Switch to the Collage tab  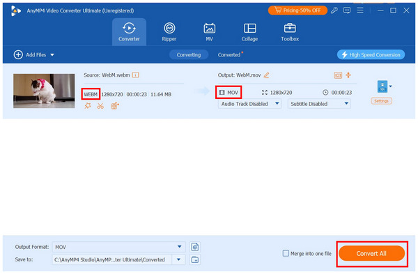click(x=249, y=32)
